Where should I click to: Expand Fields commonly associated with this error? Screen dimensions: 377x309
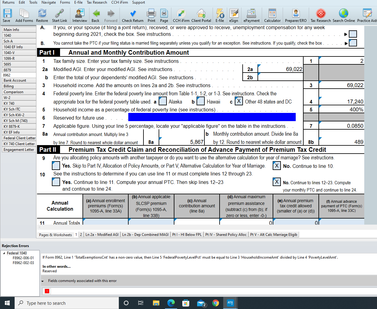42,281
